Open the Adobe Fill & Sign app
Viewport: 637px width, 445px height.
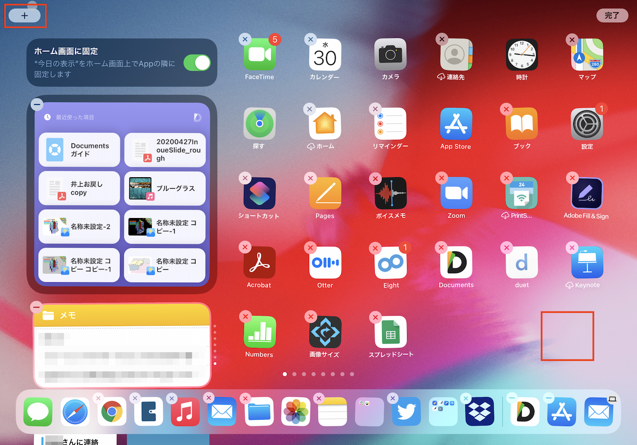tap(587, 194)
